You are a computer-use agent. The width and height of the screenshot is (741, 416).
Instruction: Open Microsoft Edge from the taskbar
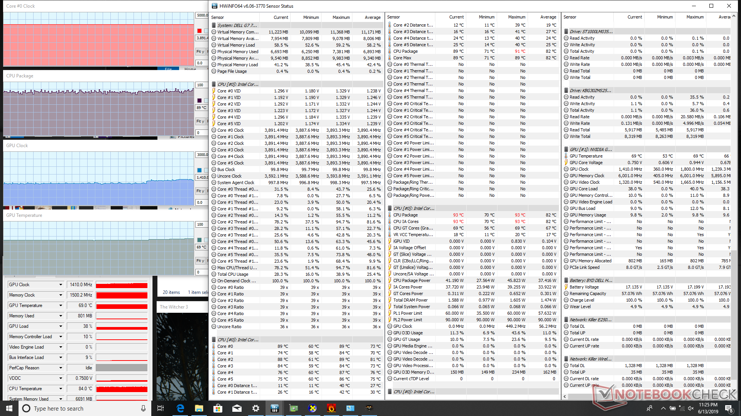pos(180,408)
